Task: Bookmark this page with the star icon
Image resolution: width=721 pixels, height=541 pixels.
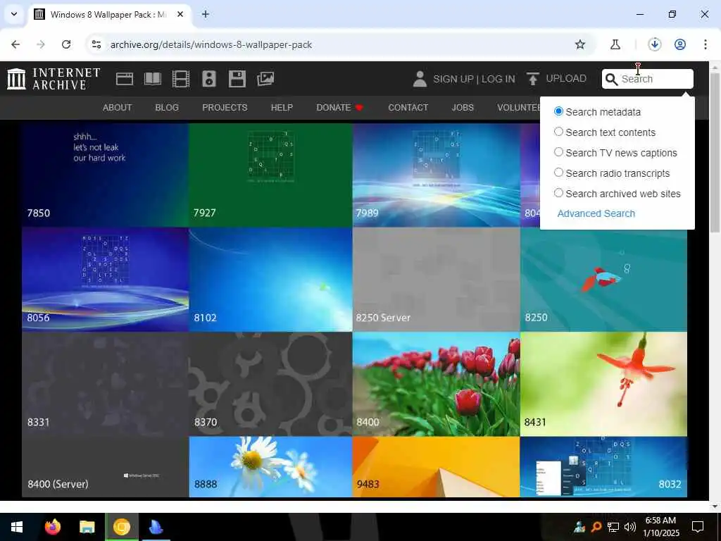Action: (x=580, y=44)
